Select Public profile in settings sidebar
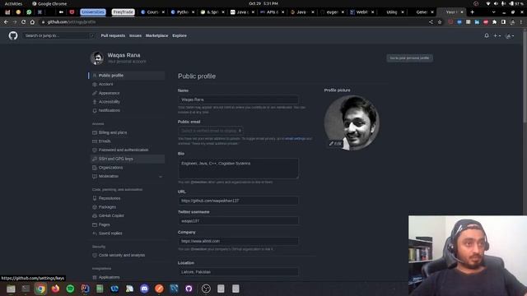The width and height of the screenshot is (527, 296). tap(128, 76)
